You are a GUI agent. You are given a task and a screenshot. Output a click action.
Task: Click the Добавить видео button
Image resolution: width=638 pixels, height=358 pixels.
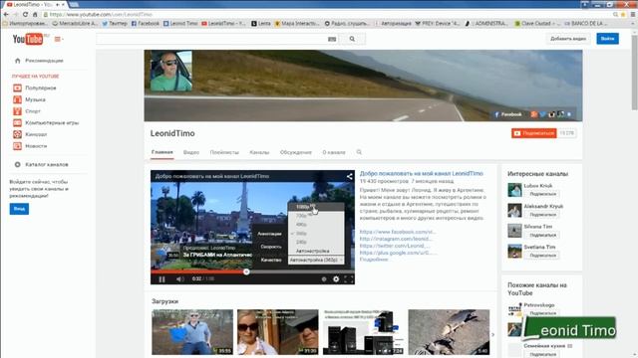pyautogui.click(x=568, y=39)
